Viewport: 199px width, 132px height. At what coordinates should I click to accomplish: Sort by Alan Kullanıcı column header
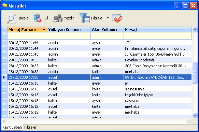click(107, 30)
